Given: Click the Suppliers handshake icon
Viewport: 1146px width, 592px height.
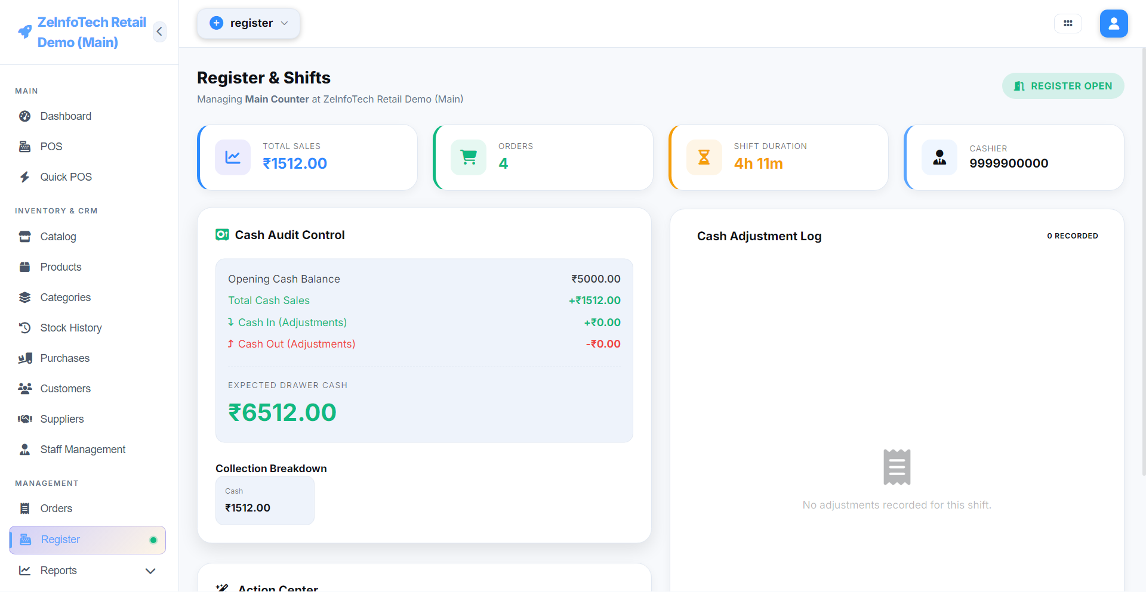Looking at the screenshot, I should (25, 419).
